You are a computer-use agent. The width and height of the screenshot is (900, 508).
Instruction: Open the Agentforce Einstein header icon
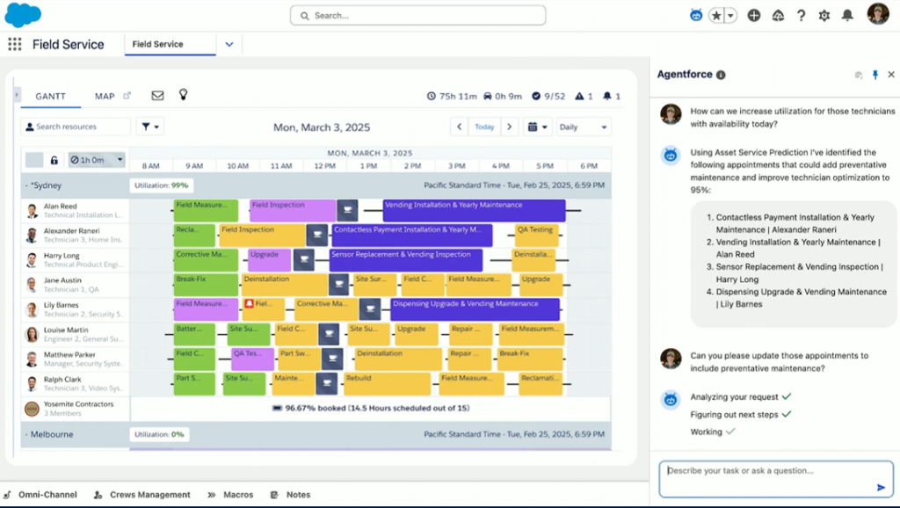[696, 16]
